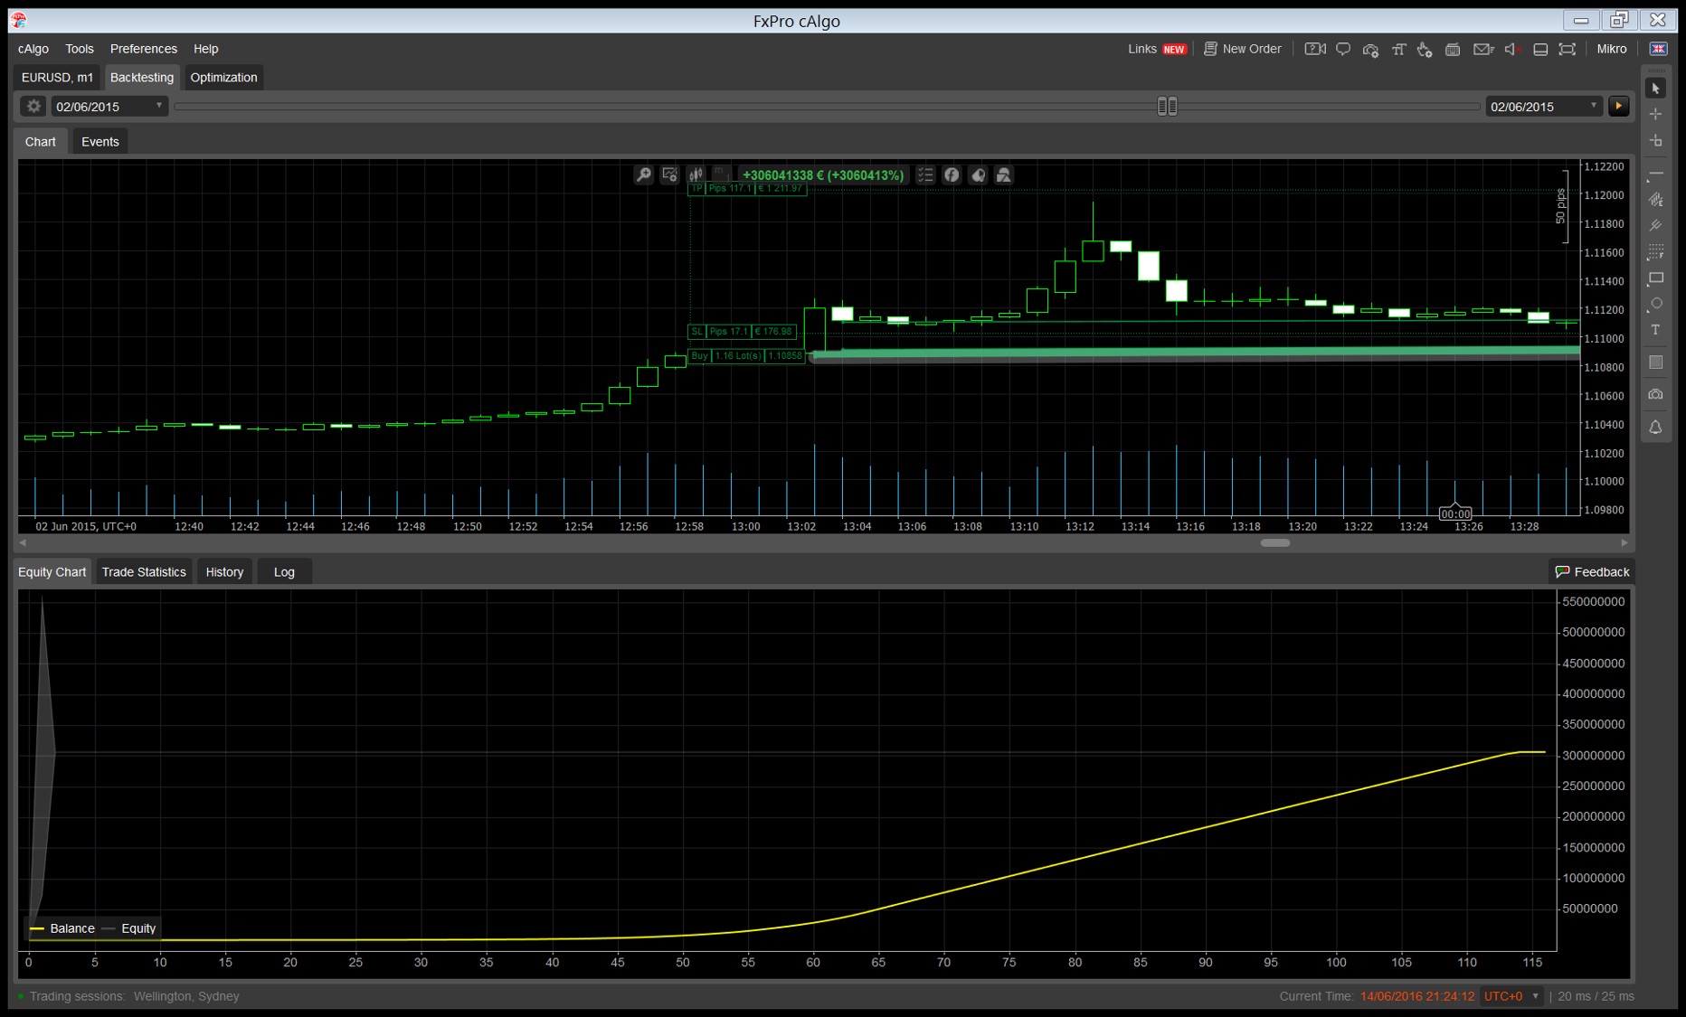Take a chartshot with camera icon
The width and height of the screenshot is (1686, 1017).
pyautogui.click(x=1656, y=394)
